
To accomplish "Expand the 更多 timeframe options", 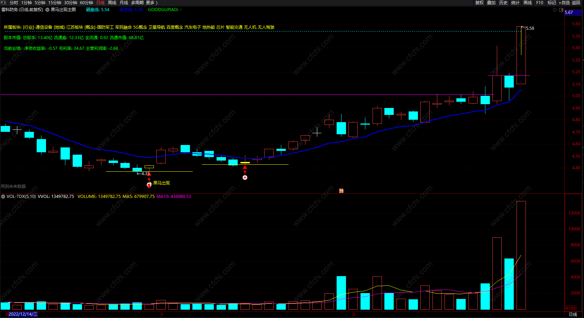I will click(152, 3).
